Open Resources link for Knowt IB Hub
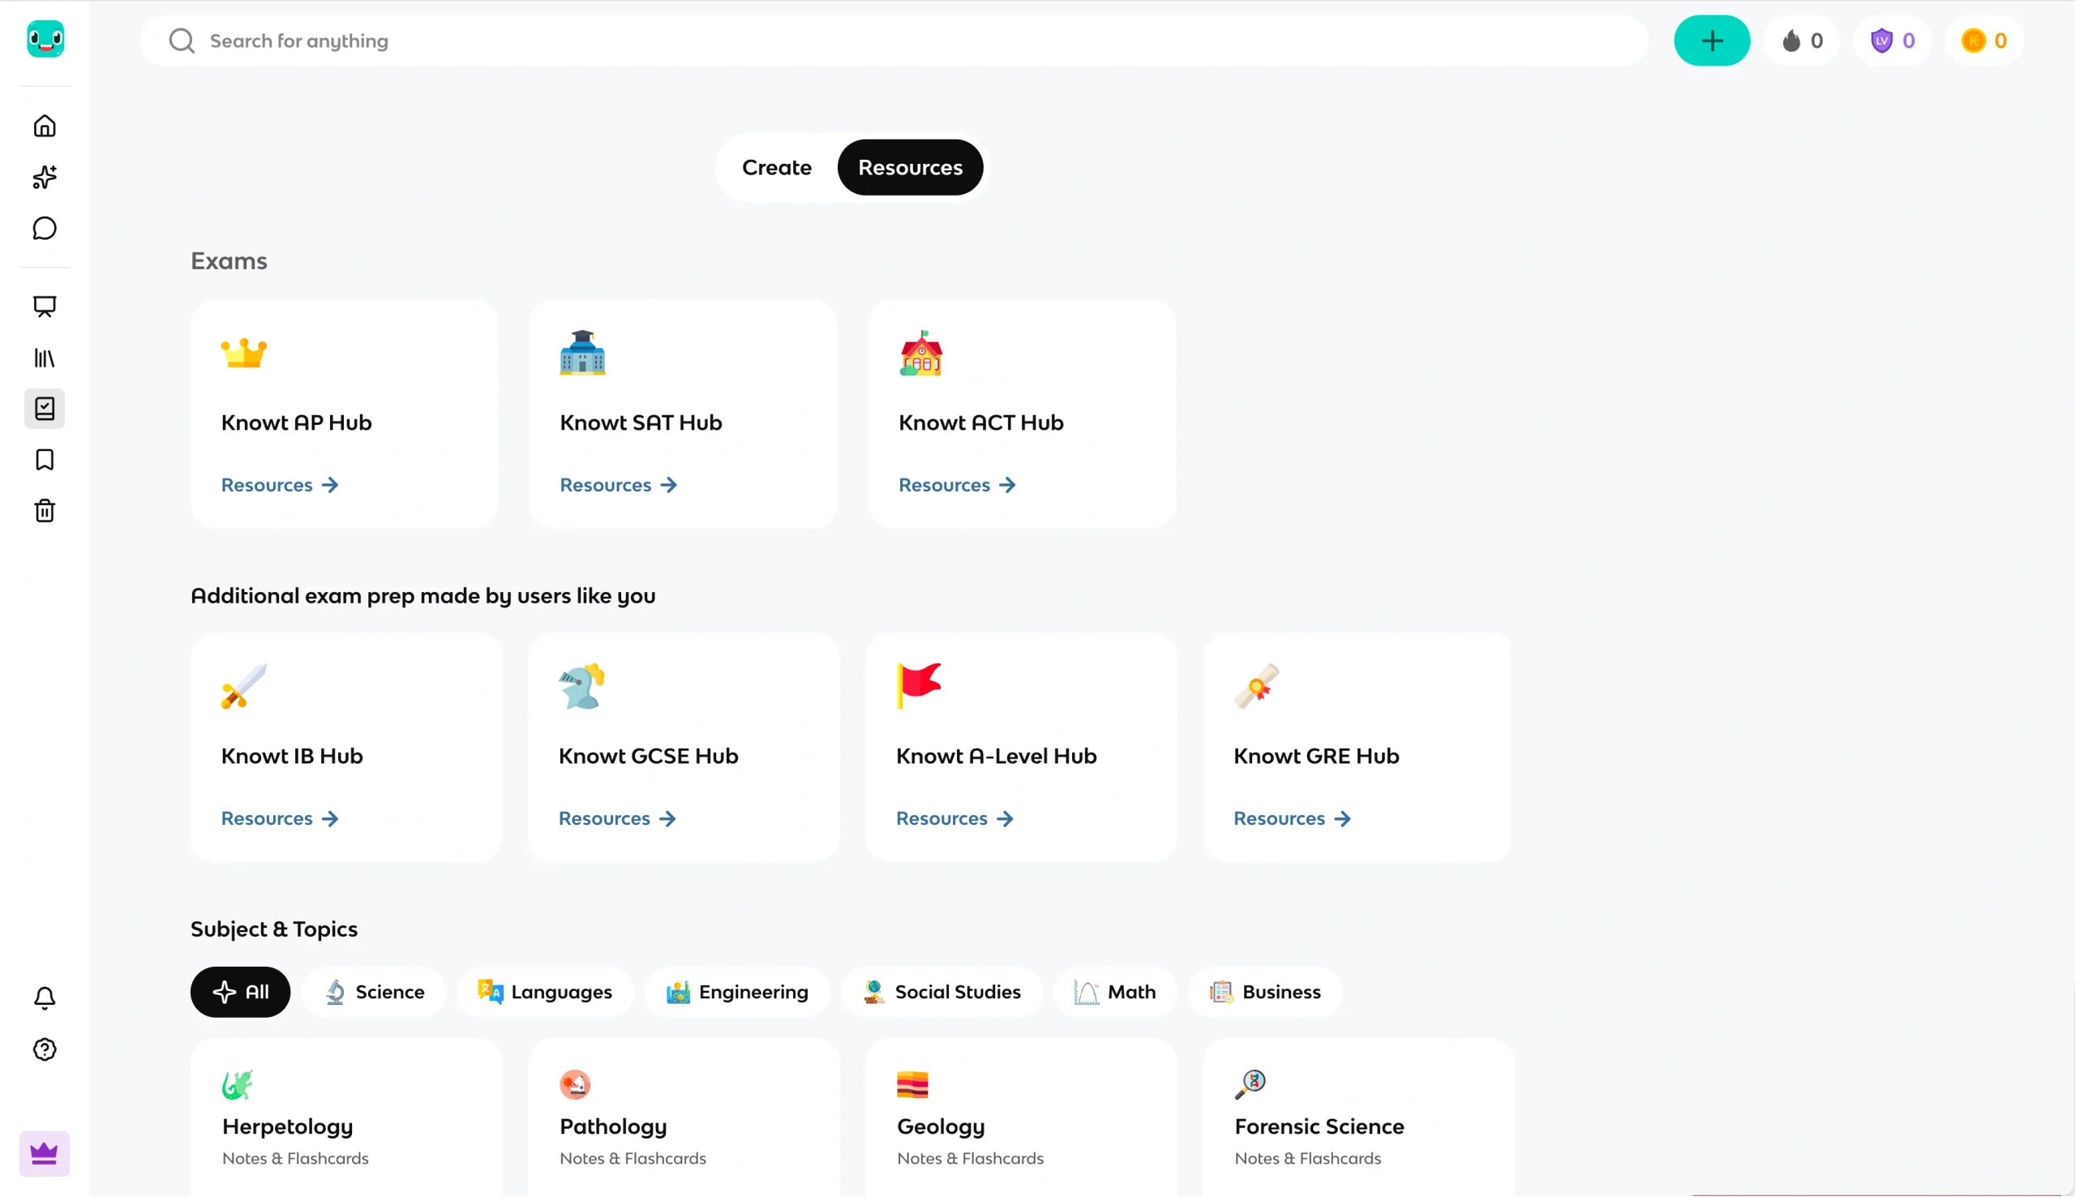 coord(280,819)
